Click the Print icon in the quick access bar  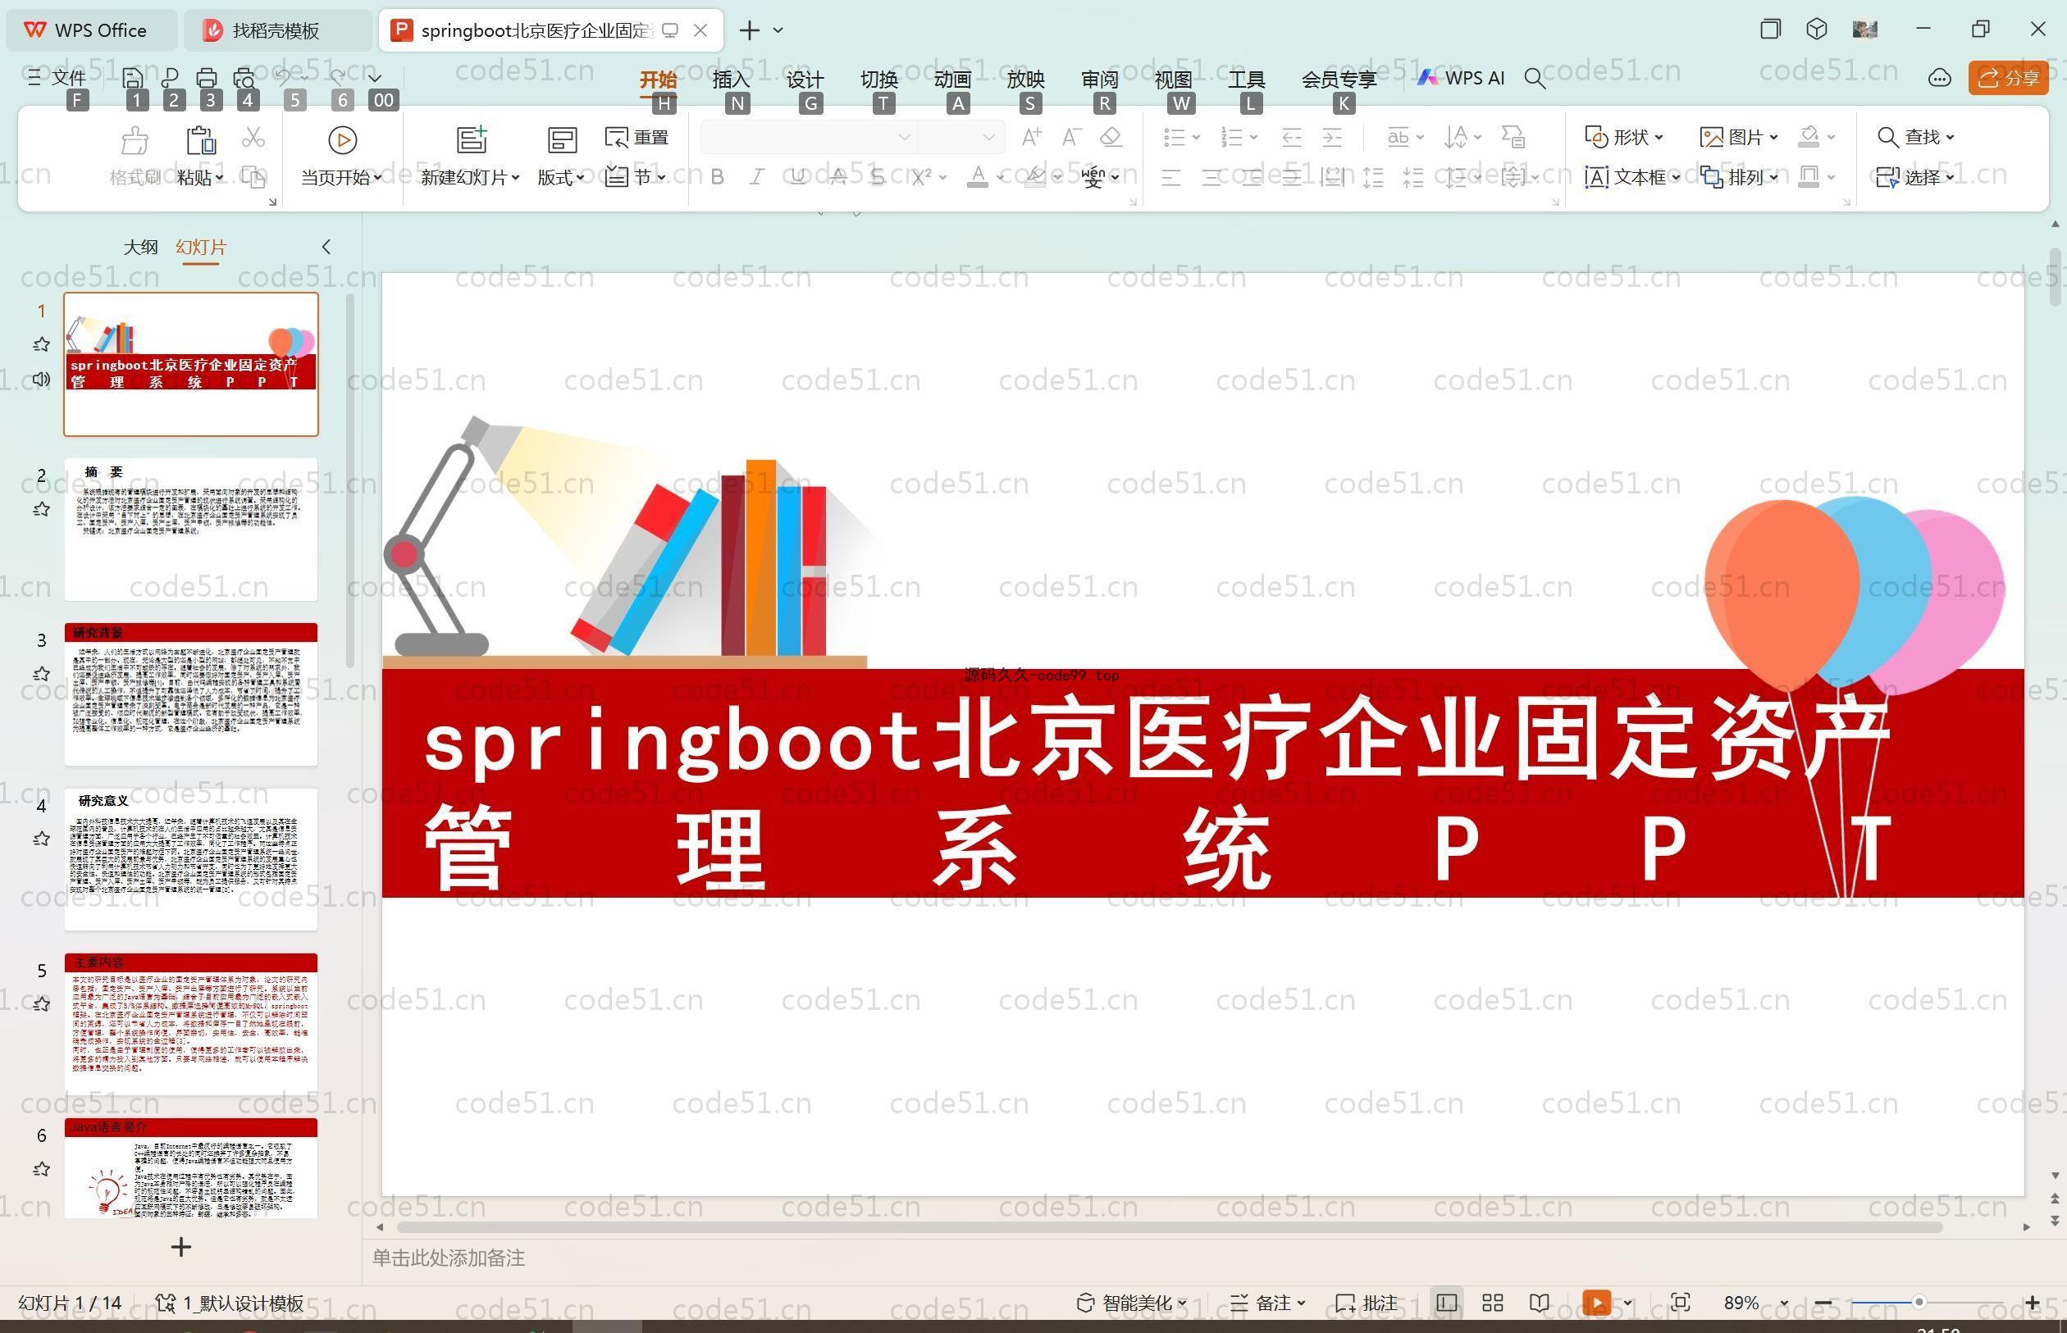[x=206, y=78]
